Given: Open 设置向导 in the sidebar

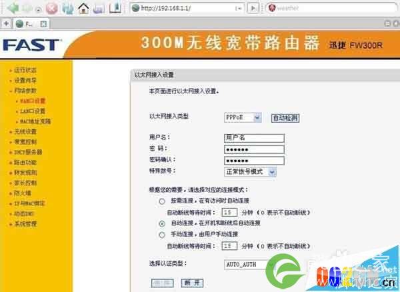Looking at the screenshot, I should 25,80.
